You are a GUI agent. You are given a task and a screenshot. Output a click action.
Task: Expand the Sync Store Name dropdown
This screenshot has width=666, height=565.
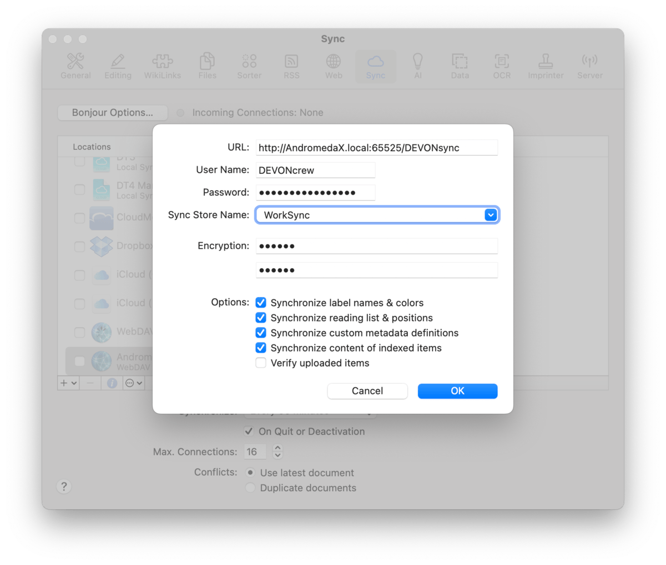coord(491,215)
